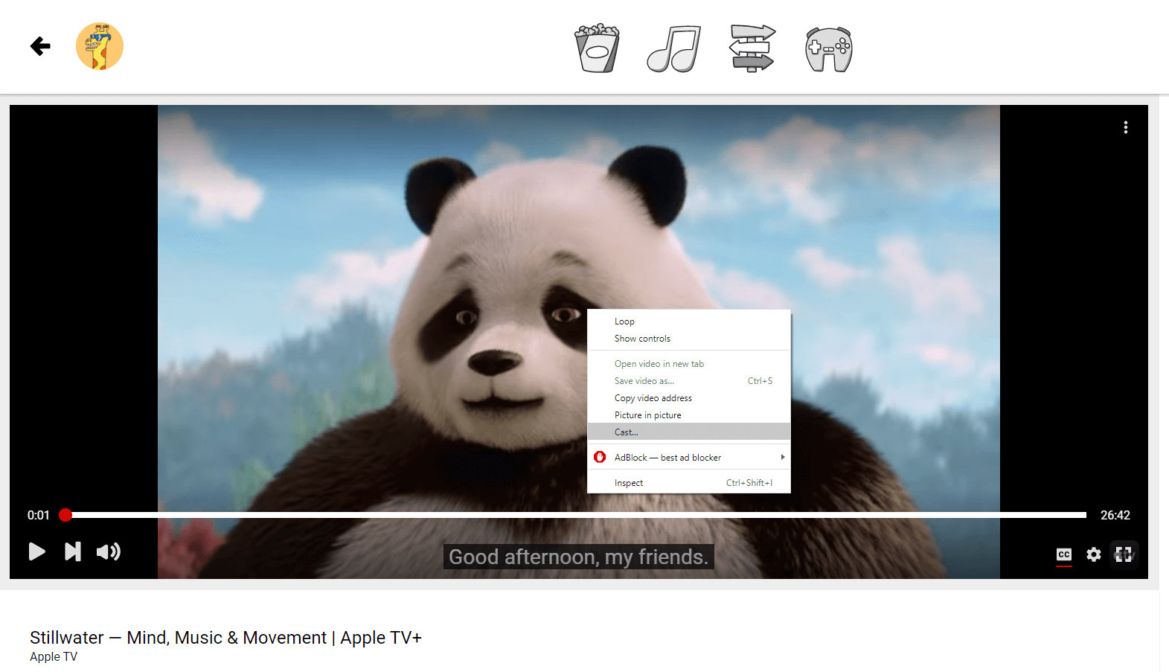Expand the AdBlock submenu arrow
Viewport: 1169px width, 672px height.
point(783,458)
